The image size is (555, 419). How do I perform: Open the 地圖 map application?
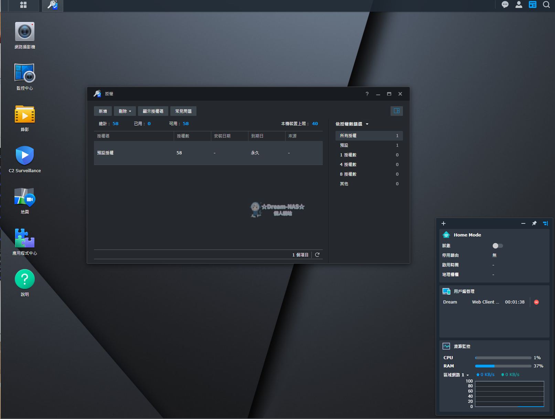(x=24, y=197)
